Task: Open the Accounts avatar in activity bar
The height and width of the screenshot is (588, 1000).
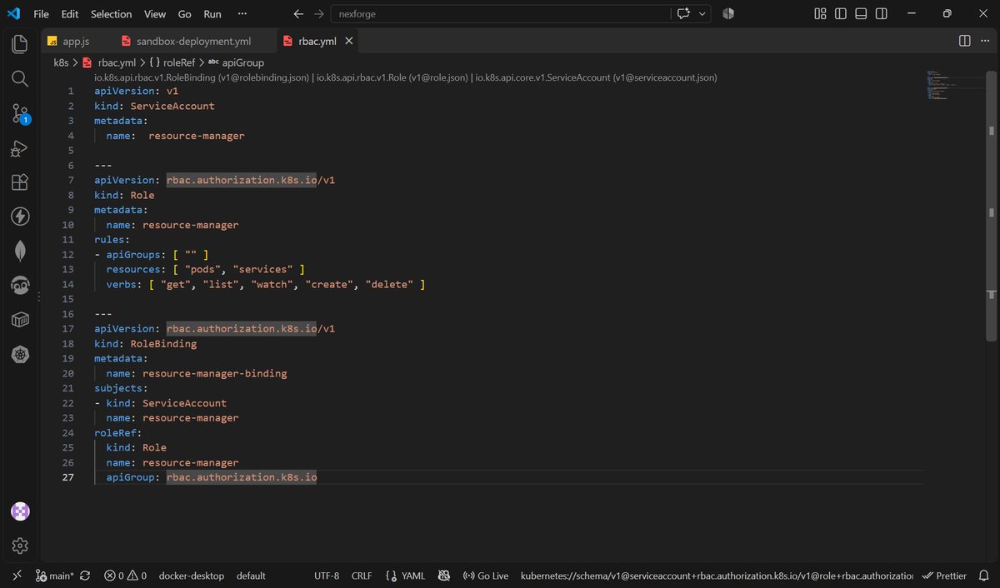Action: (x=20, y=511)
